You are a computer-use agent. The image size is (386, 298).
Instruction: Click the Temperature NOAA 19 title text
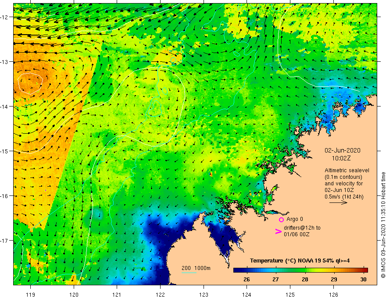(300, 261)
